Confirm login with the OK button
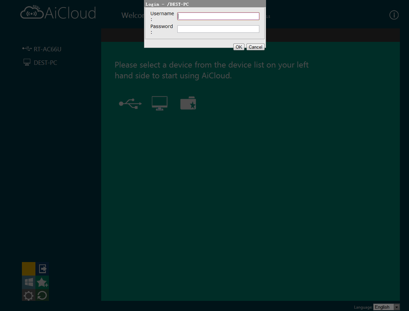 pos(239,47)
